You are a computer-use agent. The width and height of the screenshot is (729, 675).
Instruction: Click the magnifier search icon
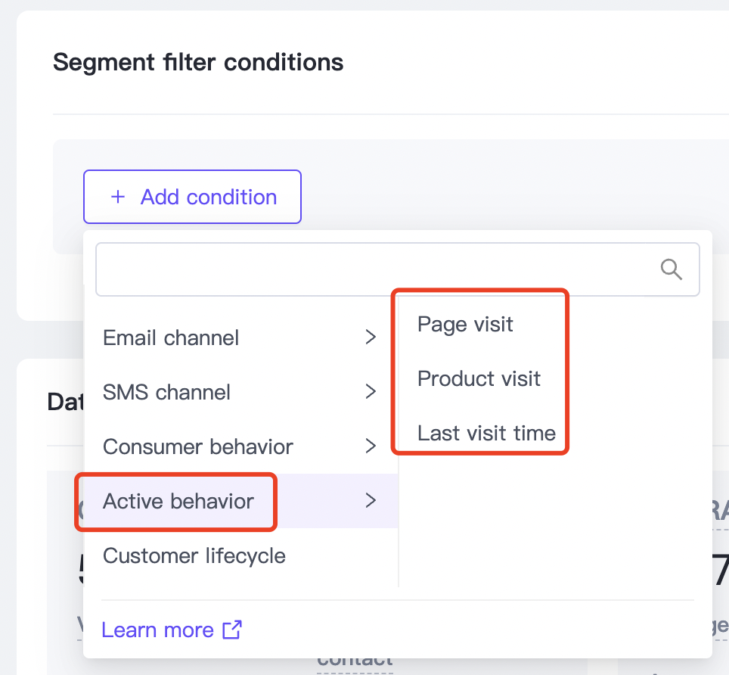[672, 269]
